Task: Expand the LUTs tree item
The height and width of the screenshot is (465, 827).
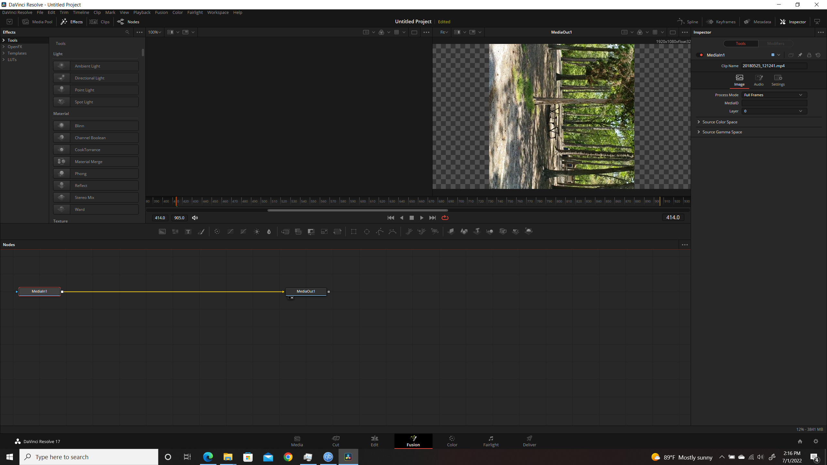Action: (x=4, y=60)
